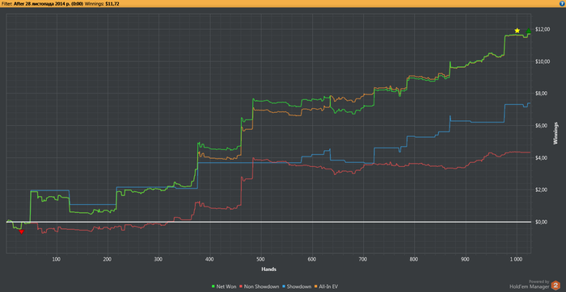Click the $12,00 axis label
The image size is (566, 292).
click(x=542, y=29)
